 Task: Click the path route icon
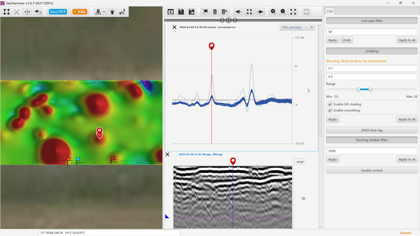pos(122,12)
